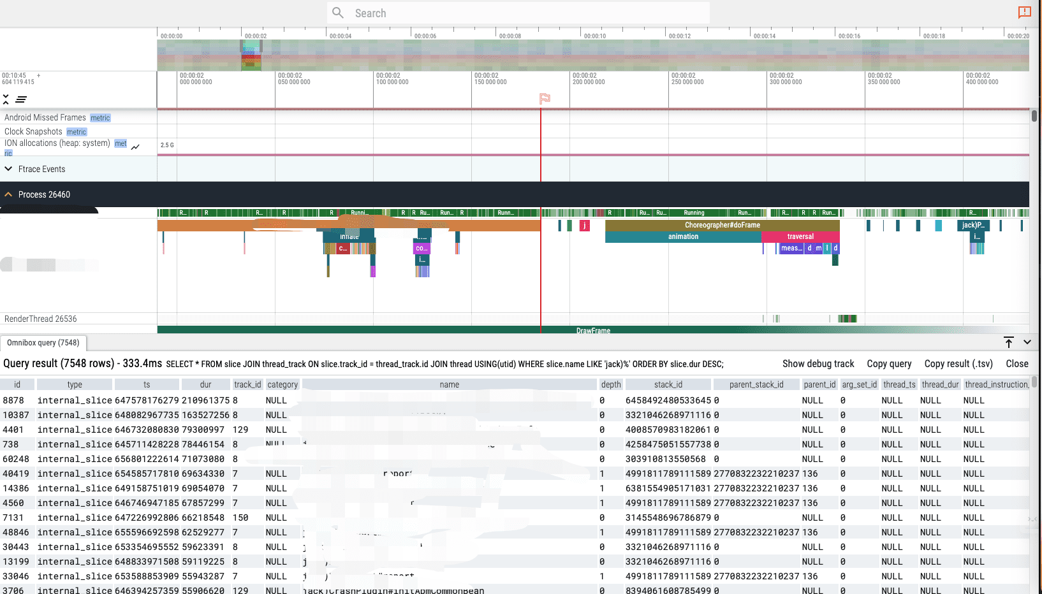This screenshot has width=1042, height=594.
Task: Click the pink traversal slice
Action: (x=800, y=236)
